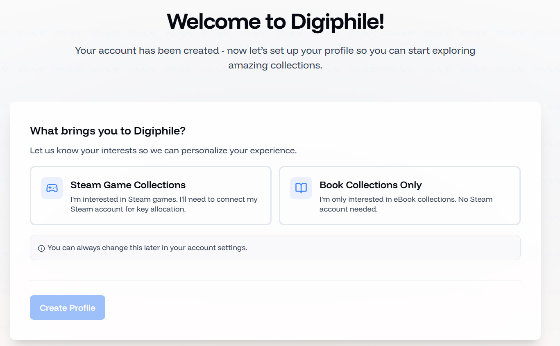Click the "What brings you to Digiphile?" heading

pyautogui.click(x=108, y=131)
